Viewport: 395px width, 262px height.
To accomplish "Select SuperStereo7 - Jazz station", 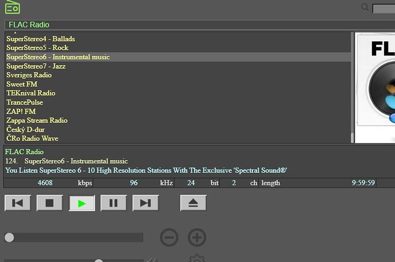I will click(178, 66).
